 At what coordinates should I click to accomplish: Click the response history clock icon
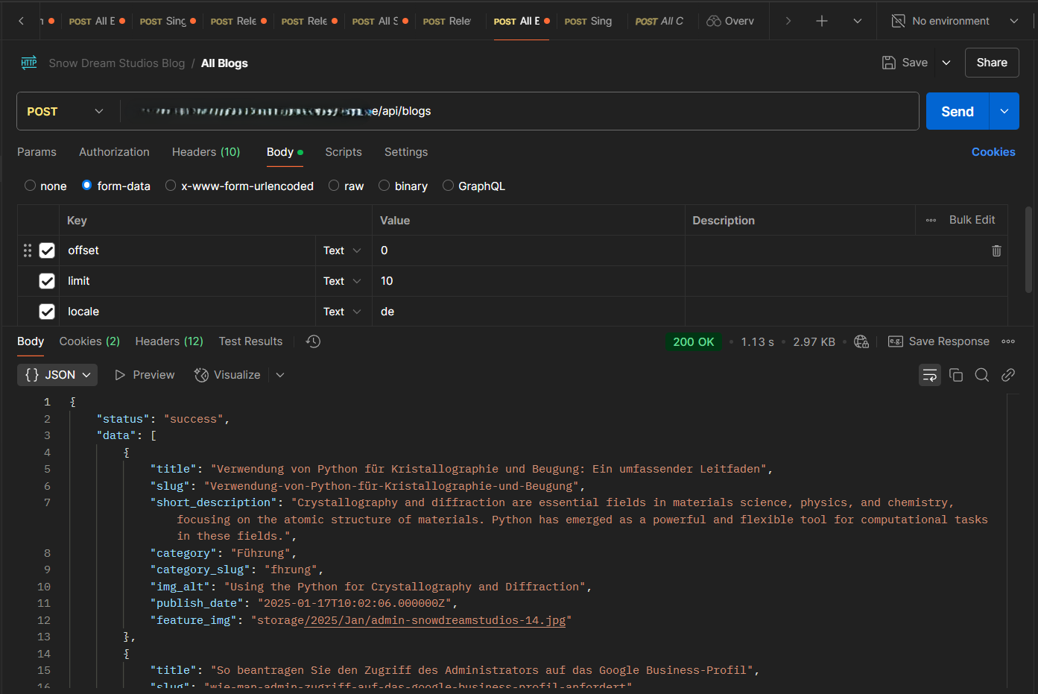313,341
